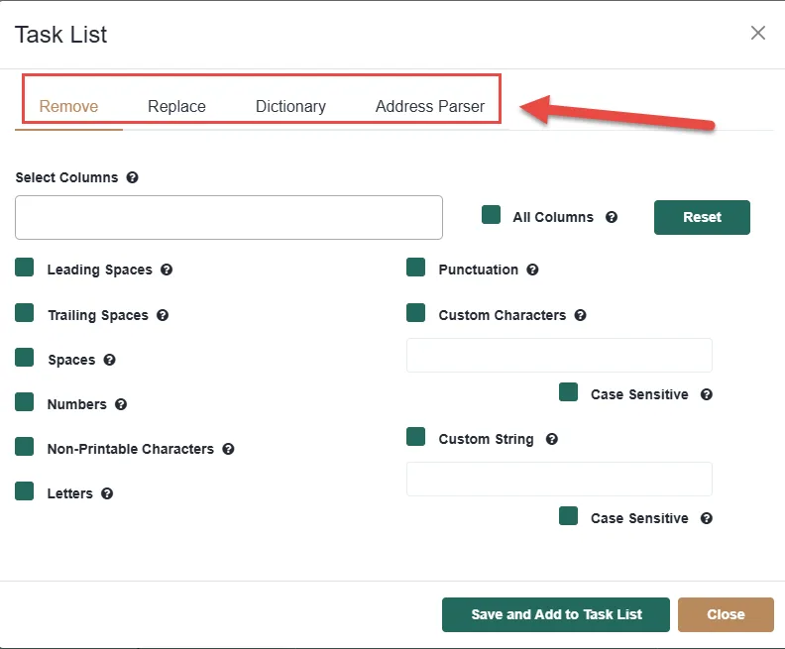Click Save and Add to Task List
The width and height of the screenshot is (785, 649).
point(556,614)
